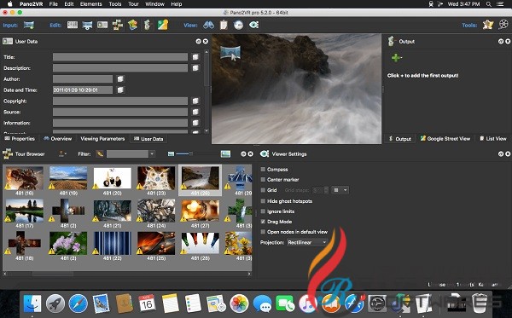Switch to the List View tab
The width and height of the screenshot is (512, 318).
point(492,139)
